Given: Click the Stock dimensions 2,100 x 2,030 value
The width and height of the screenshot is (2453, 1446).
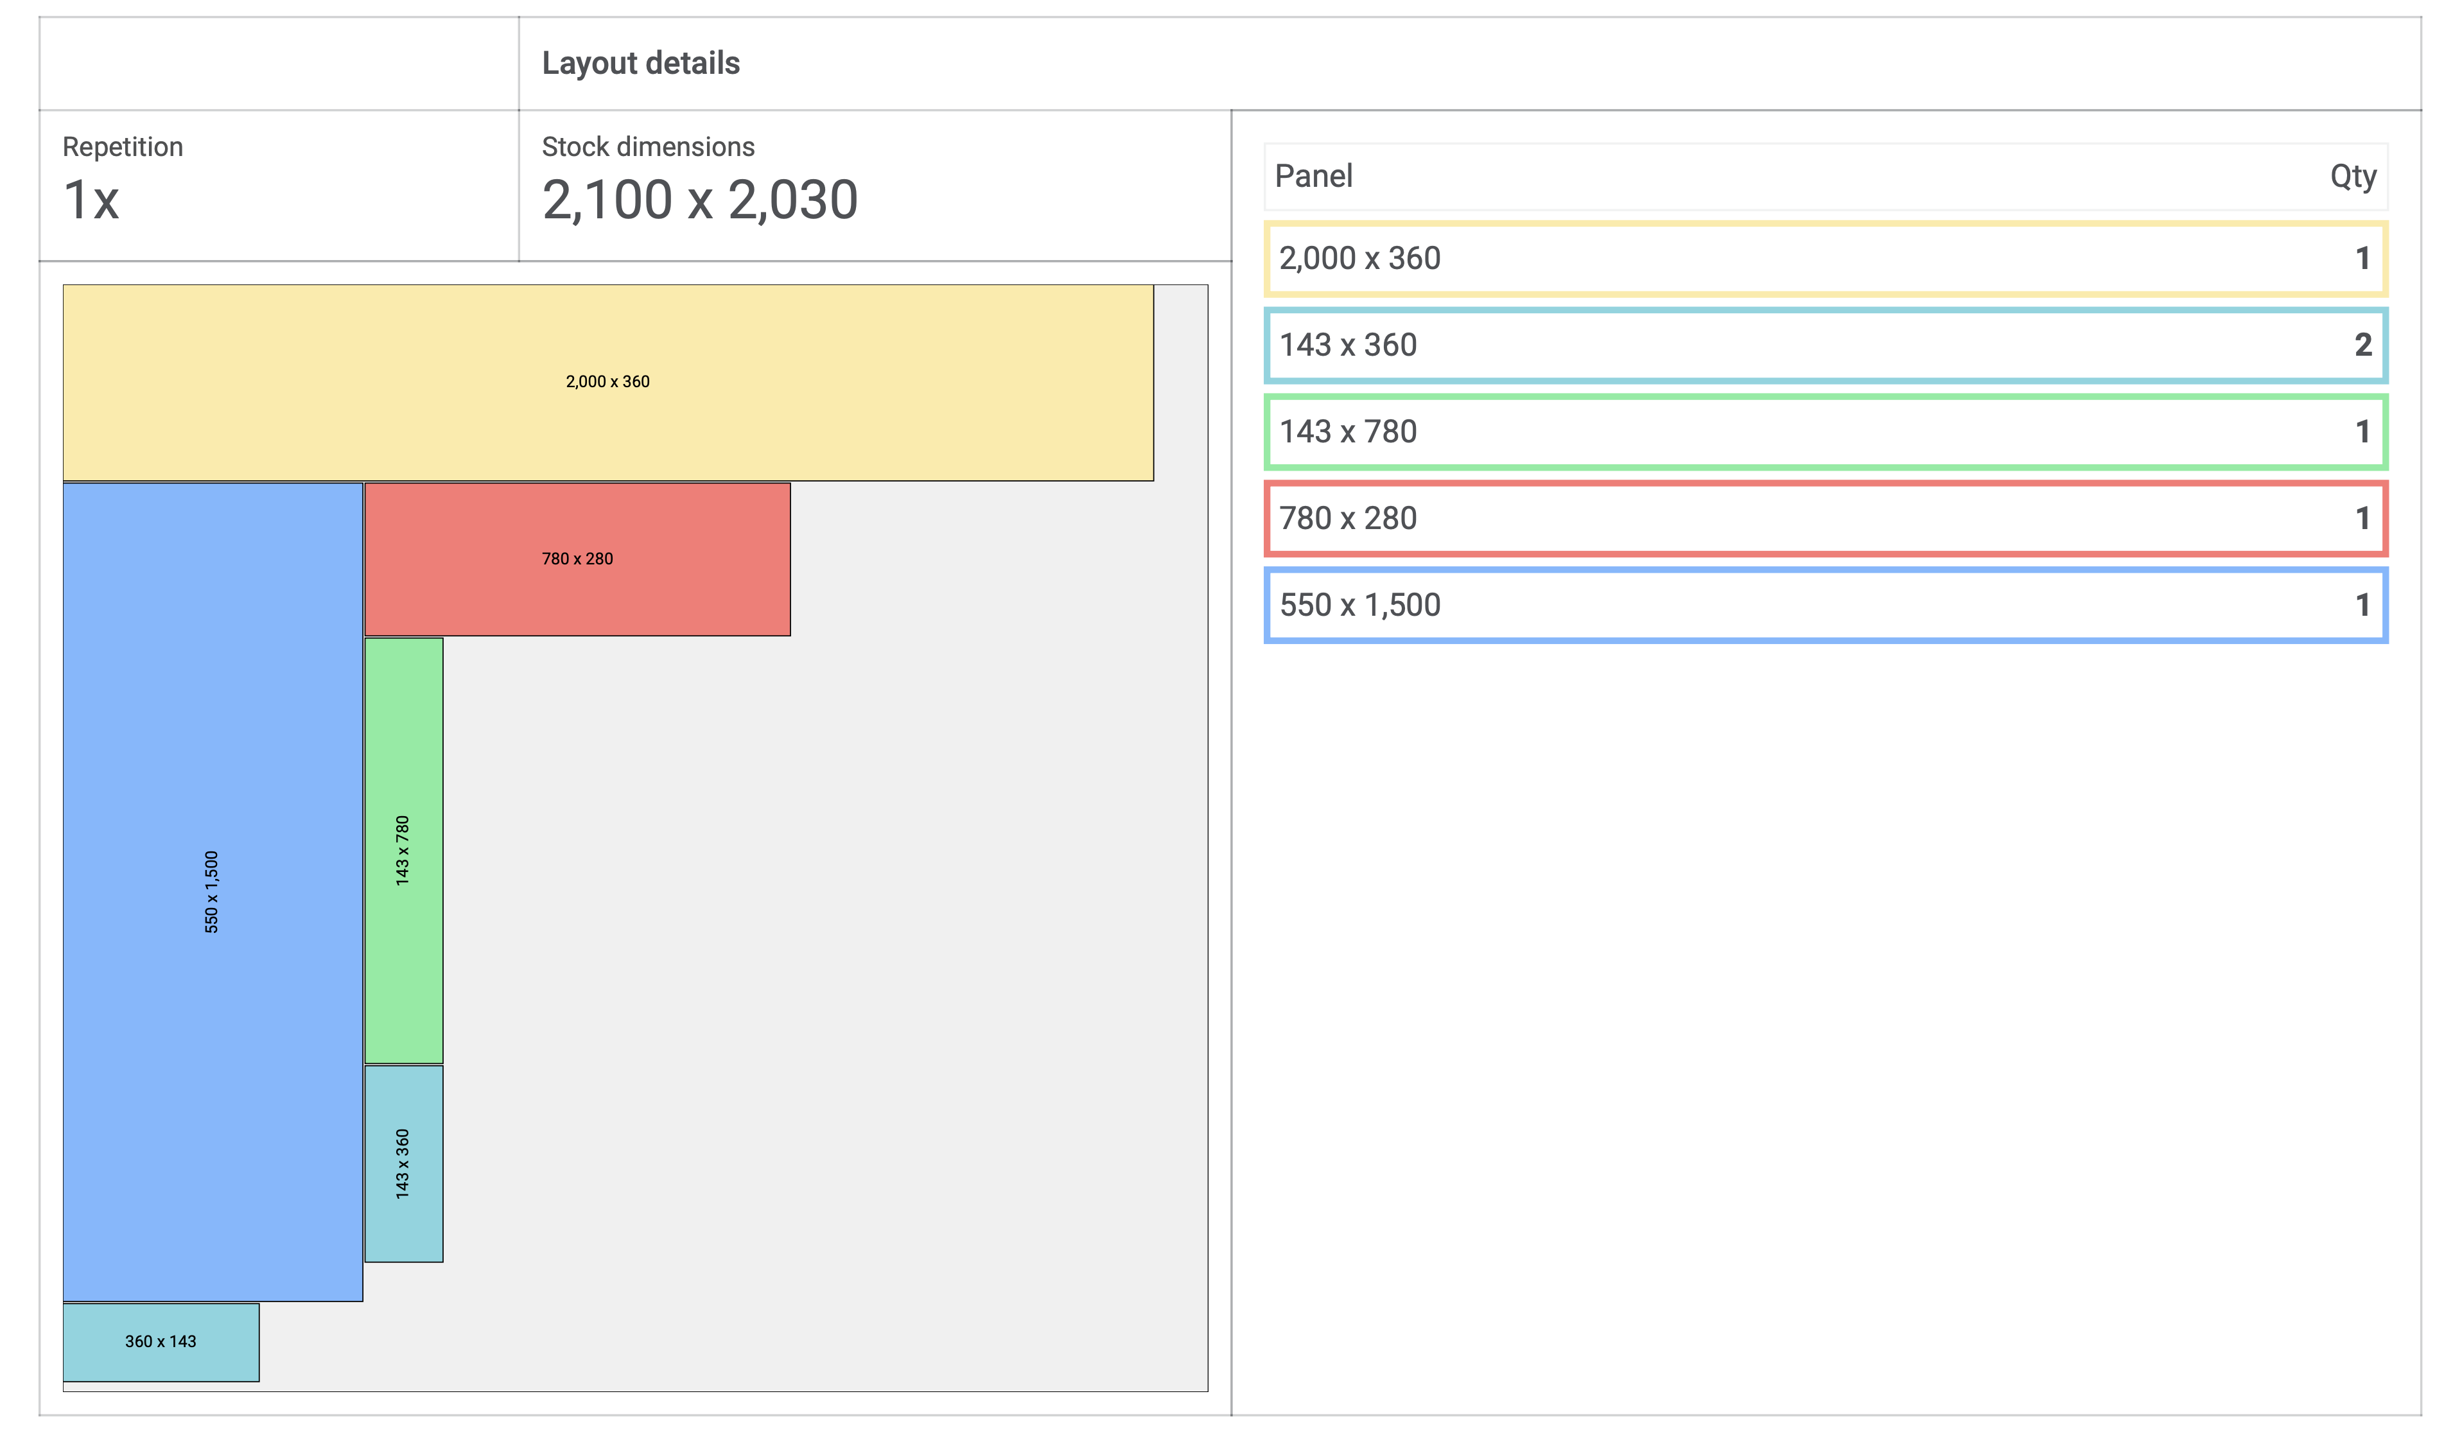Looking at the screenshot, I should point(699,200).
